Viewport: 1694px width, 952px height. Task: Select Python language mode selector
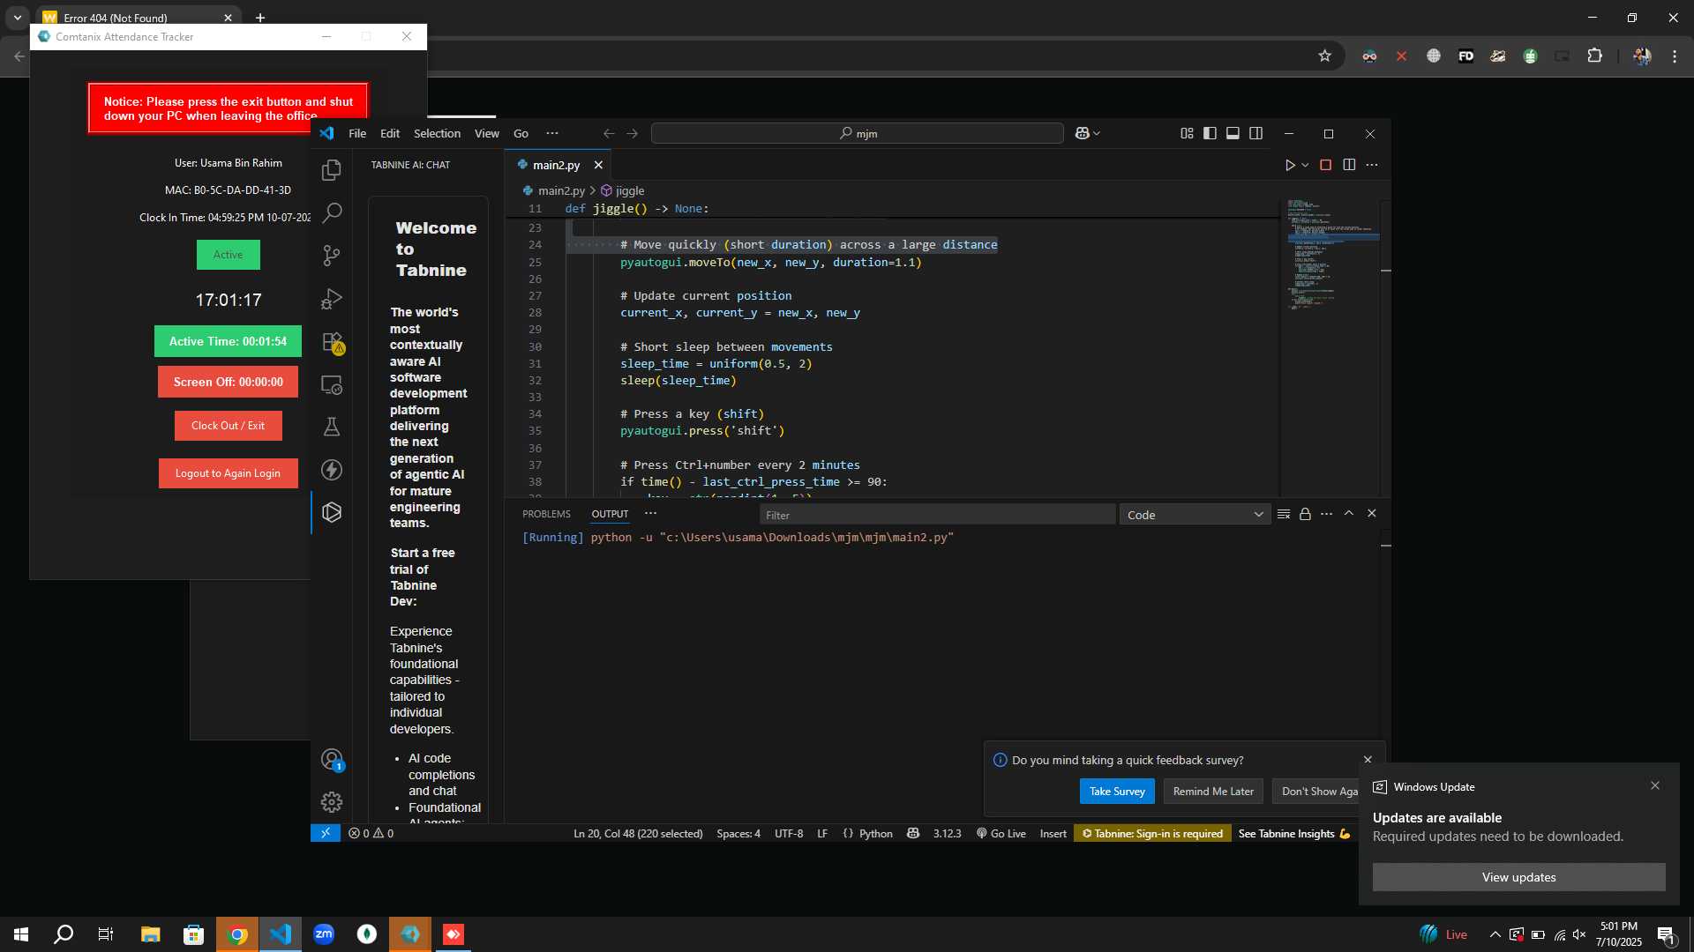[x=876, y=833]
